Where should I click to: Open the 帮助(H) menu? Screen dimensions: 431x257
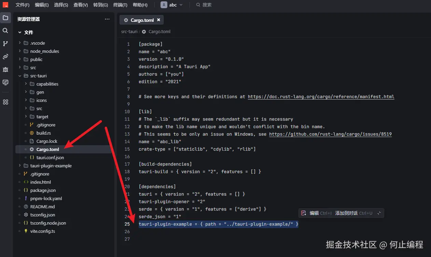point(140,5)
